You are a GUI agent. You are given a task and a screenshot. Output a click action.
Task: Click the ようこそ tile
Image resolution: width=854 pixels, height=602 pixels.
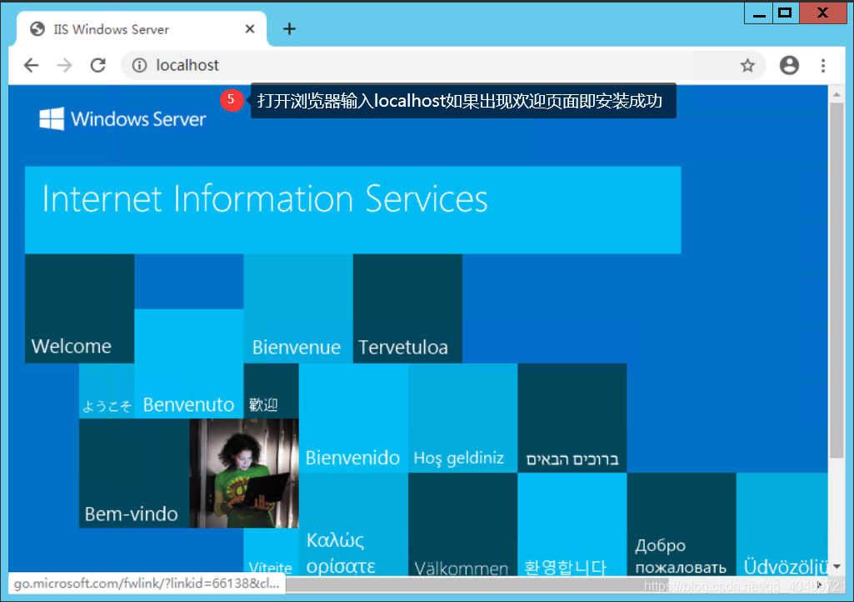(107, 391)
